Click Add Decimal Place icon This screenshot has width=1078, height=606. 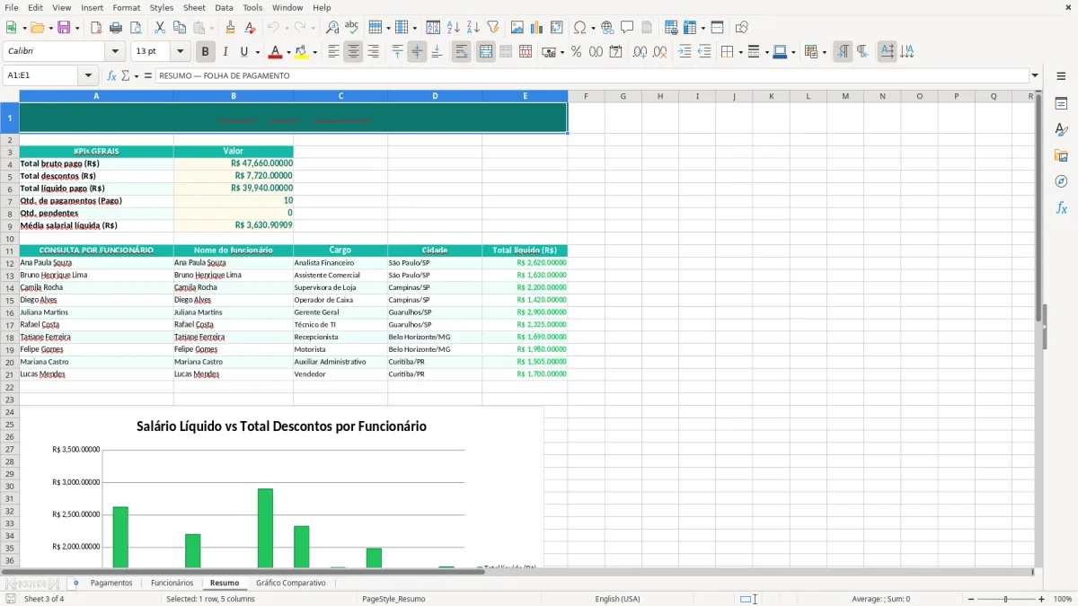click(640, 52)
